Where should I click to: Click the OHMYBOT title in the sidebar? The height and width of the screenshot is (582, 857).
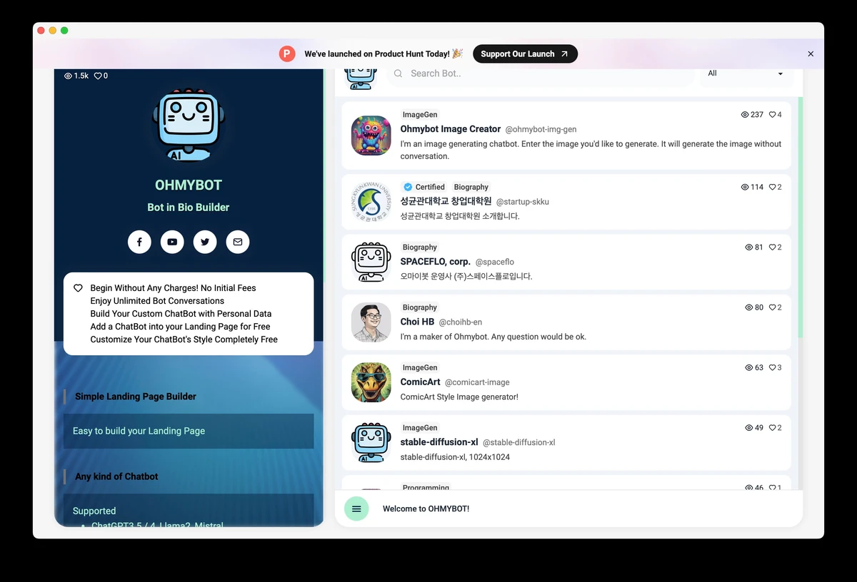189,185
